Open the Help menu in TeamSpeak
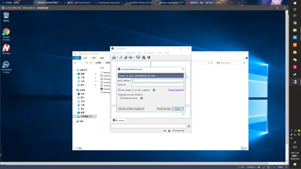Viewport: 301px width, 169px height. 167,53
